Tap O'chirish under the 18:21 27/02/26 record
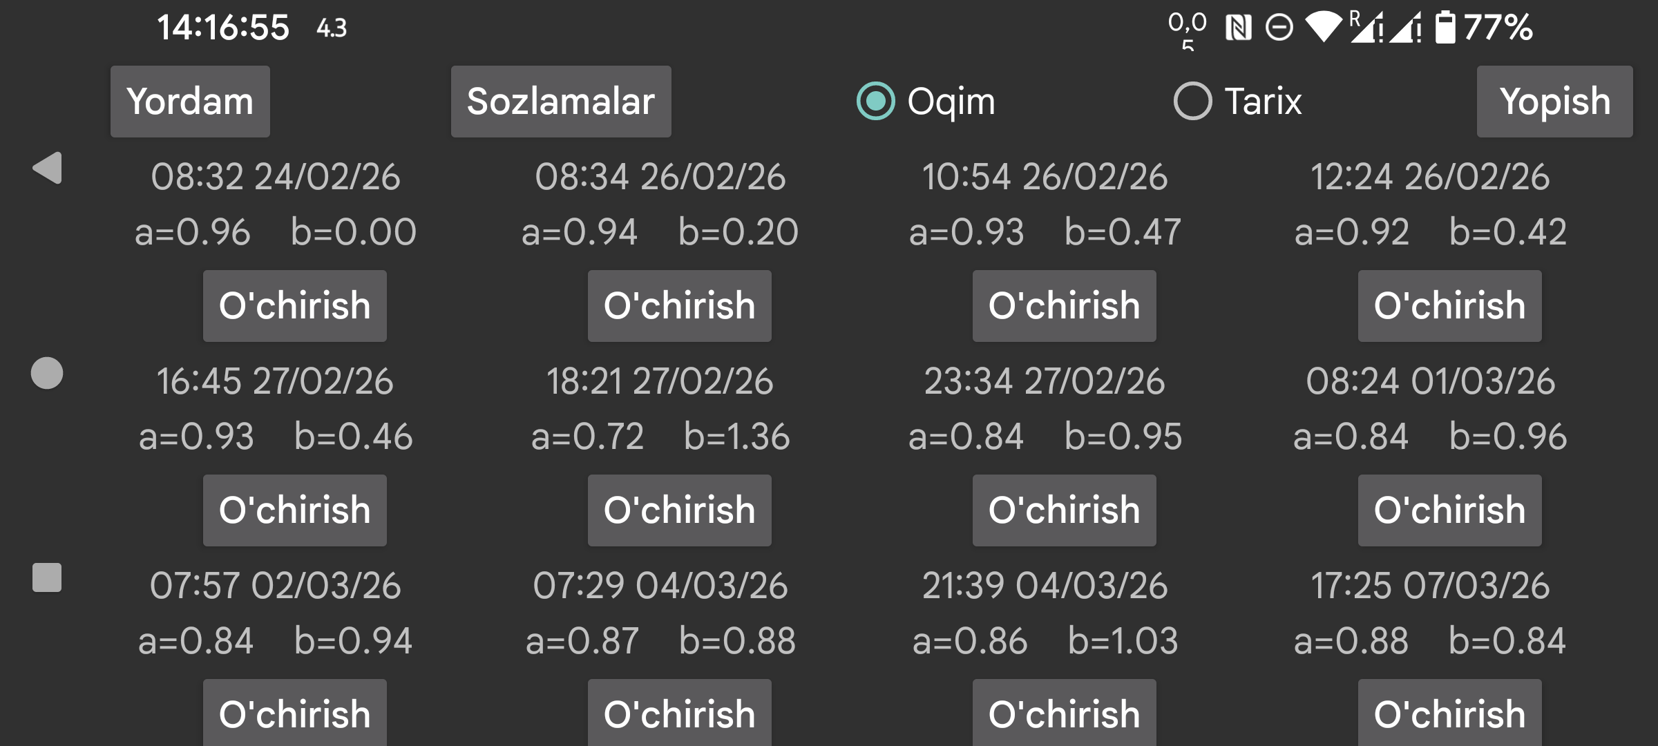This screenshot has width=1658, height=746. coord(679,509)
